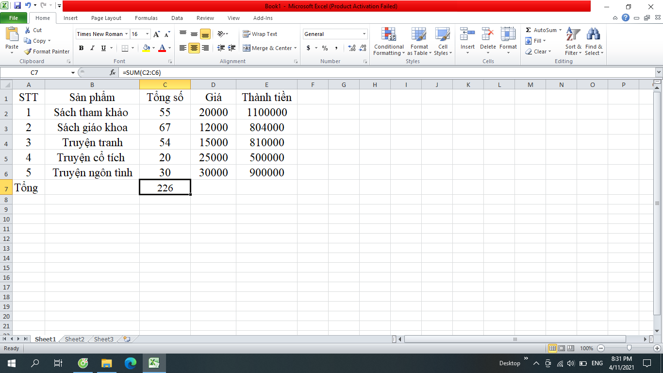Switch to Page Layout view

[x=562, y=348]
